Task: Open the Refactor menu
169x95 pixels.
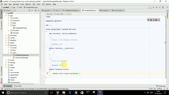Action: click(28, 4)
